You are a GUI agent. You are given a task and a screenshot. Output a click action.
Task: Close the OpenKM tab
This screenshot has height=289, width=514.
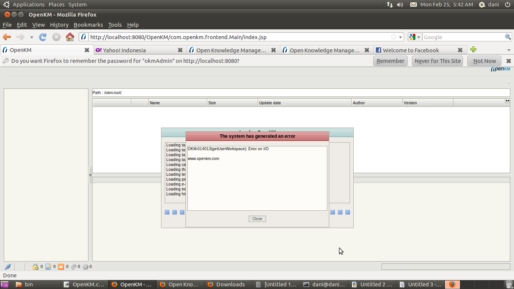(87, 50)
